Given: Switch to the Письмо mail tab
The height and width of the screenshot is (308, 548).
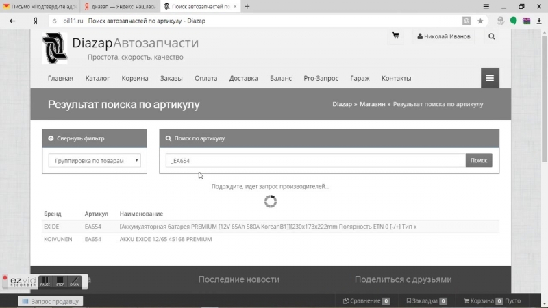Looking at the screenshot, I should 40,6.
